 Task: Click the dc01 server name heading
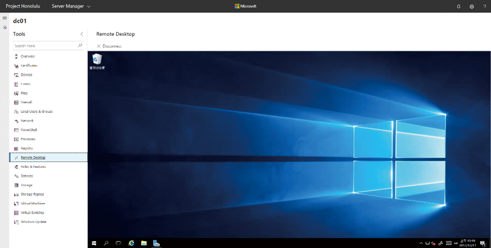(x=20, y=21)
